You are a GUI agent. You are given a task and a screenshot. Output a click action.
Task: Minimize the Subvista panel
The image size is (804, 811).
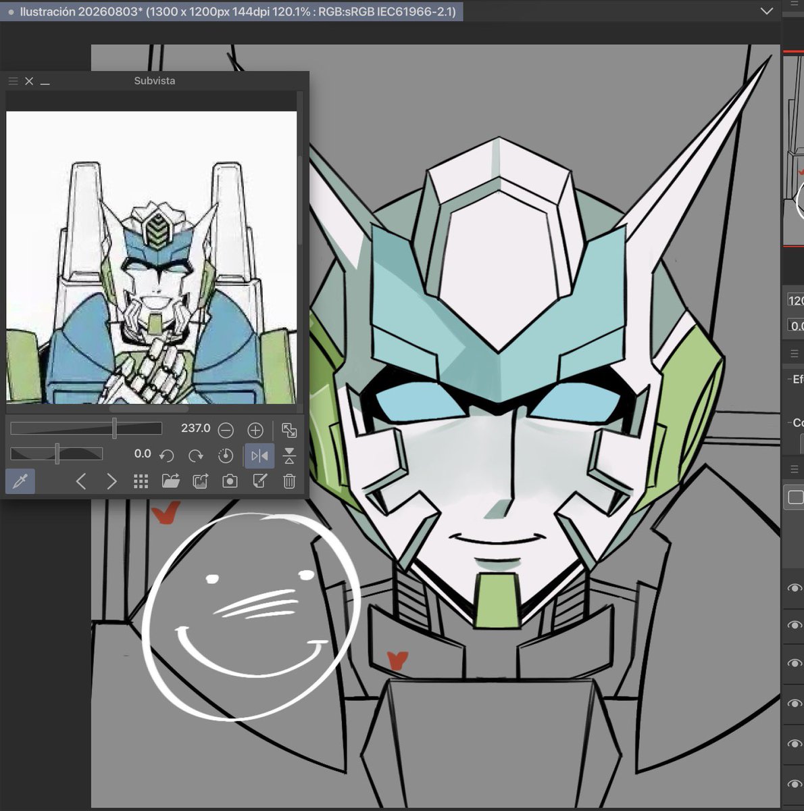tap(45, 83)
